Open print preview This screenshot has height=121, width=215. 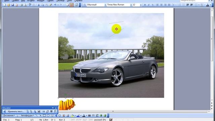point(25,5)
